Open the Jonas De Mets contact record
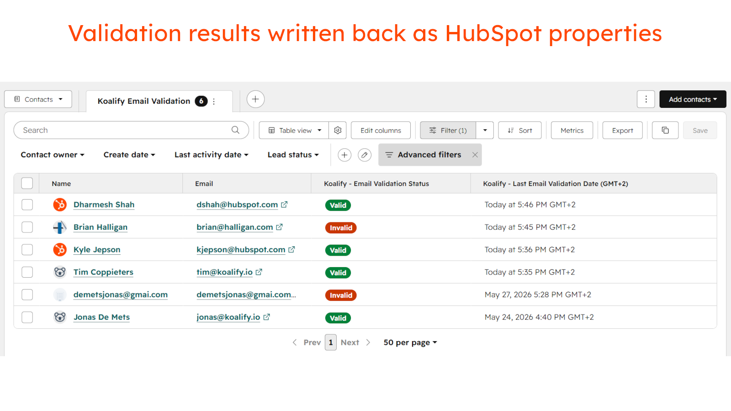 point(101,317)
